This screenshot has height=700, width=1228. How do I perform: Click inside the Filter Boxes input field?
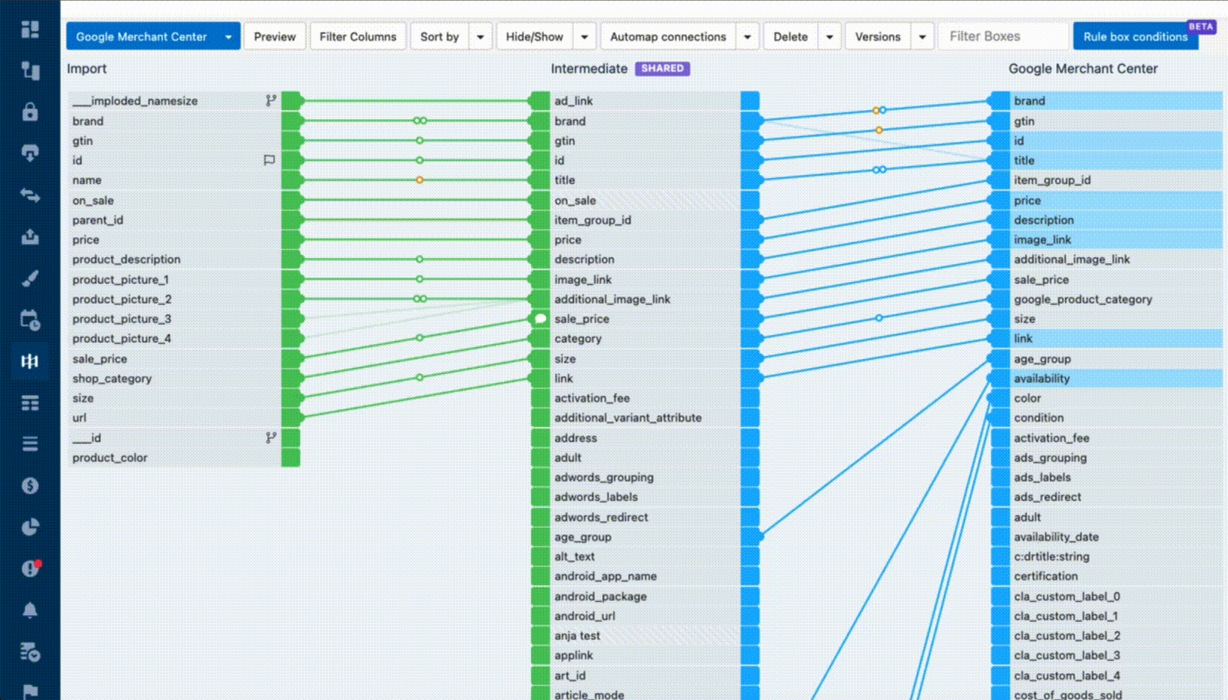click(1002, 35)
